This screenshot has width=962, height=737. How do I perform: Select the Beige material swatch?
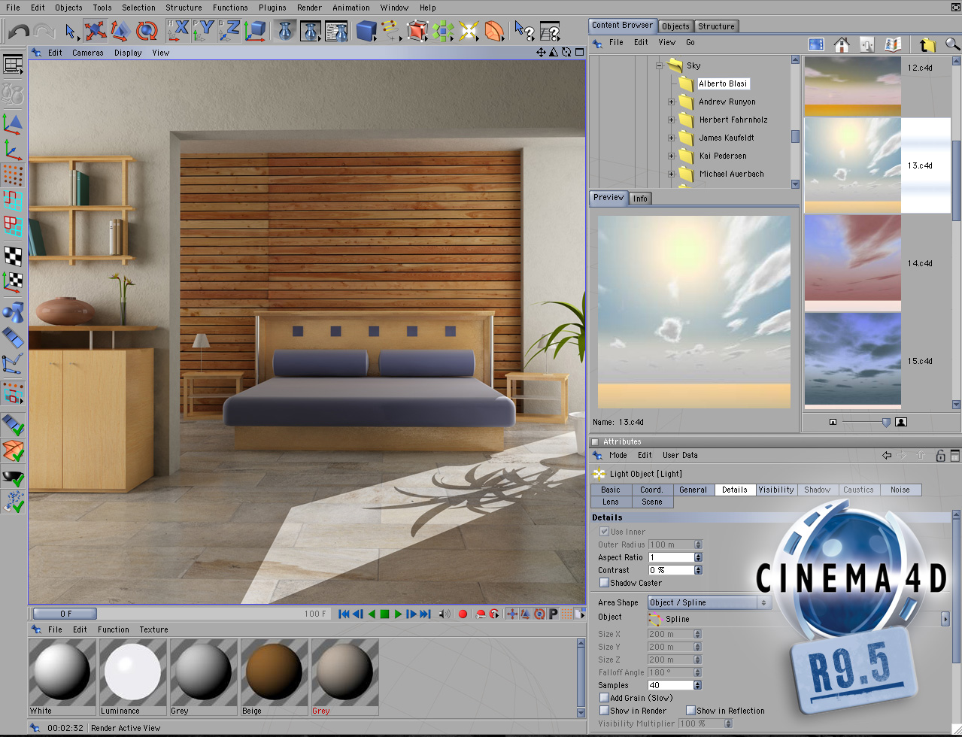(x=274, y=677)
